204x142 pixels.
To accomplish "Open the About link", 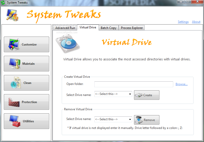I will [x=196, y=22].
